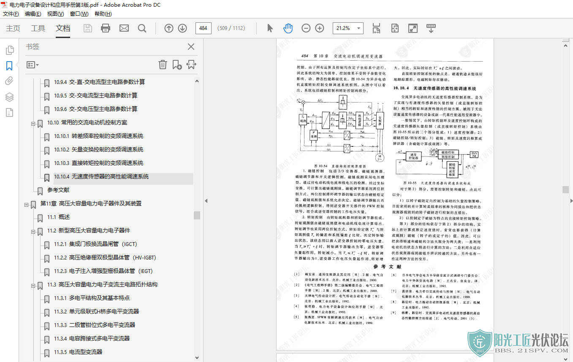Close the bookmarks panel
The width and height of the screenshot is (573, 362).
(191, 47)
